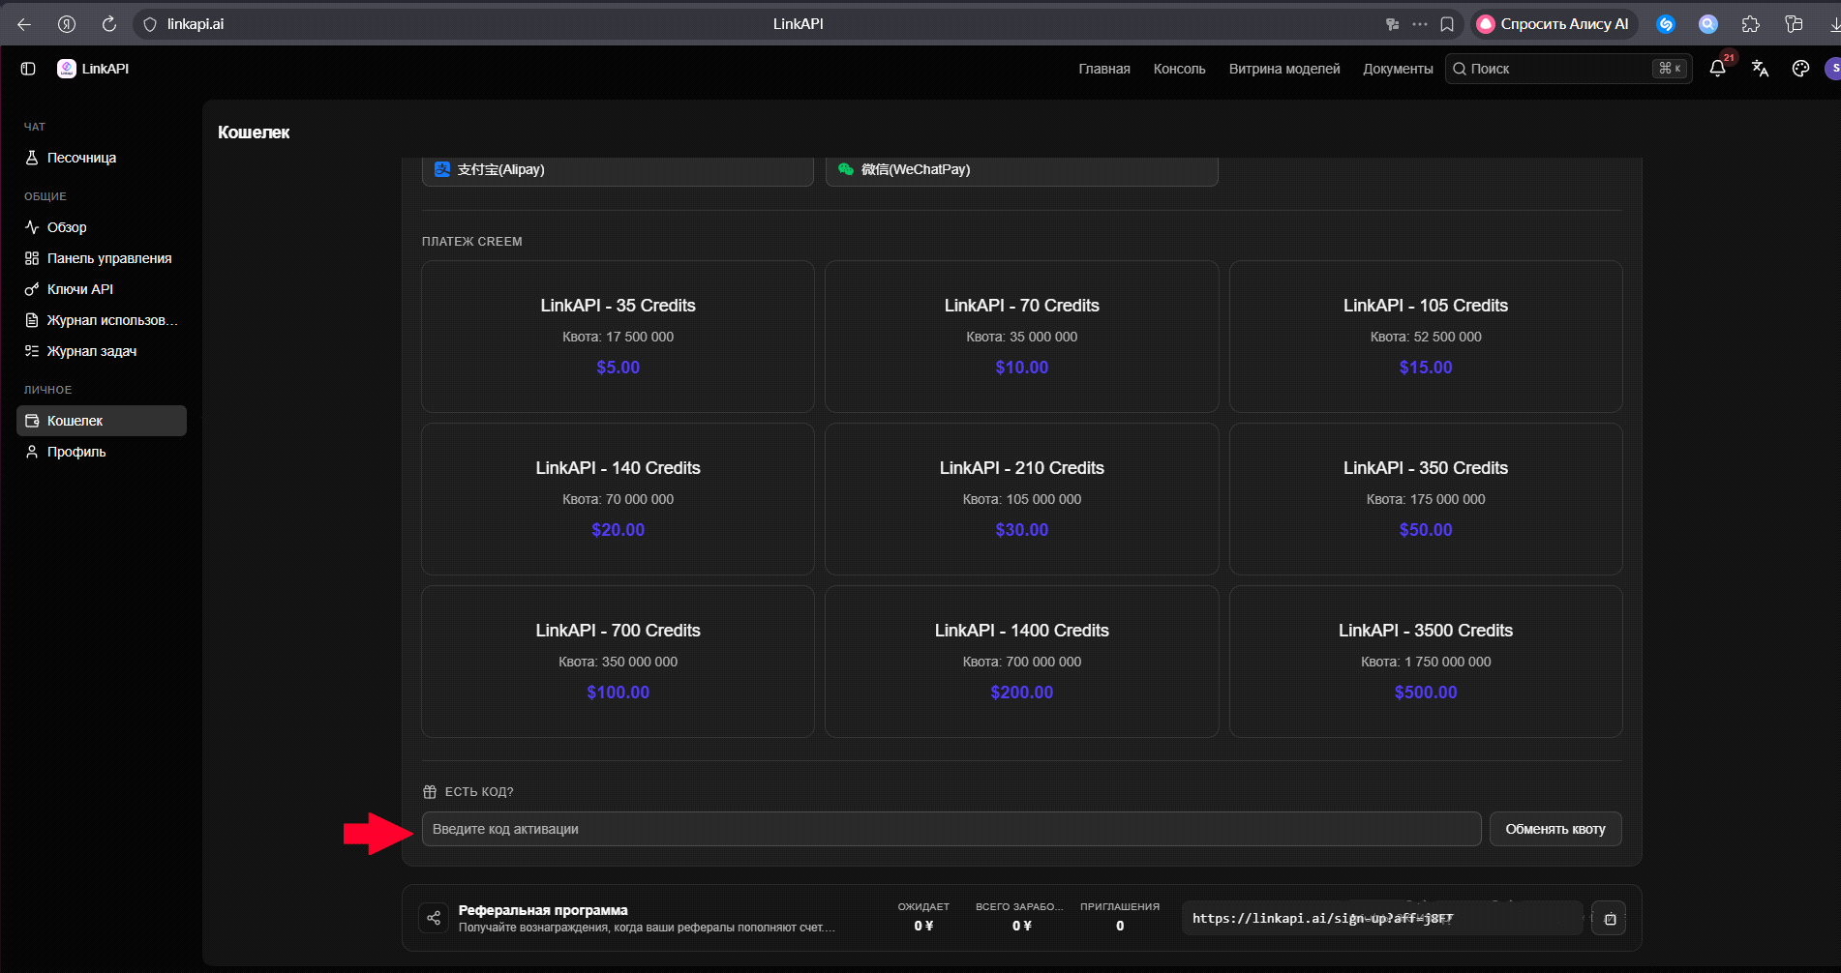Choose the WeChatPay payment method
The image size is (1841, 973).
(1022, 170)
